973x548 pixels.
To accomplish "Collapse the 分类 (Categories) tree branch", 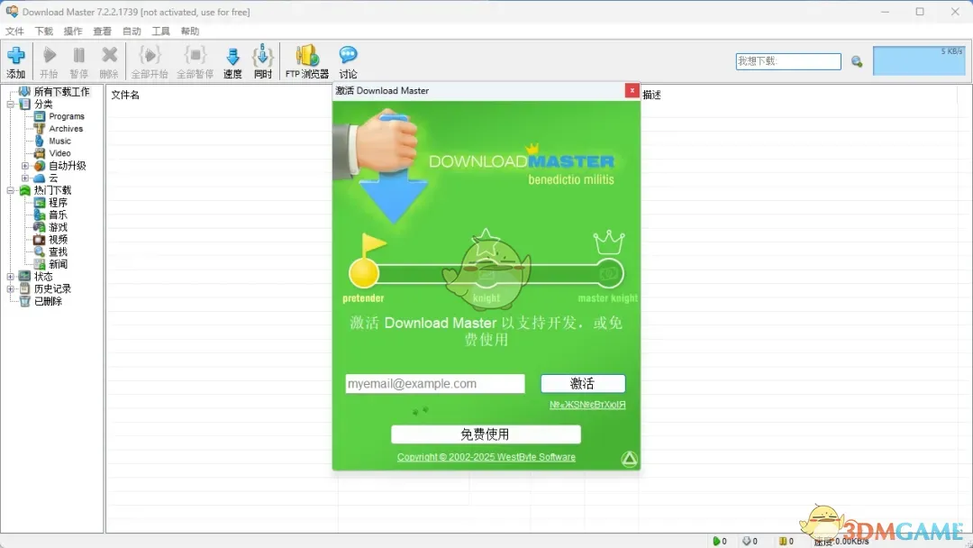I will coord(10,104).
